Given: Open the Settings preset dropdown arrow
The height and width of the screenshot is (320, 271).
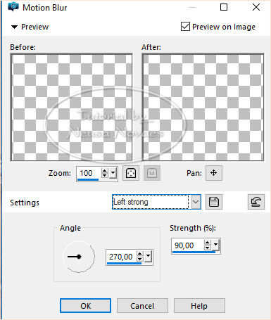Looking at the screenshot, I should [x=196, y=202].
